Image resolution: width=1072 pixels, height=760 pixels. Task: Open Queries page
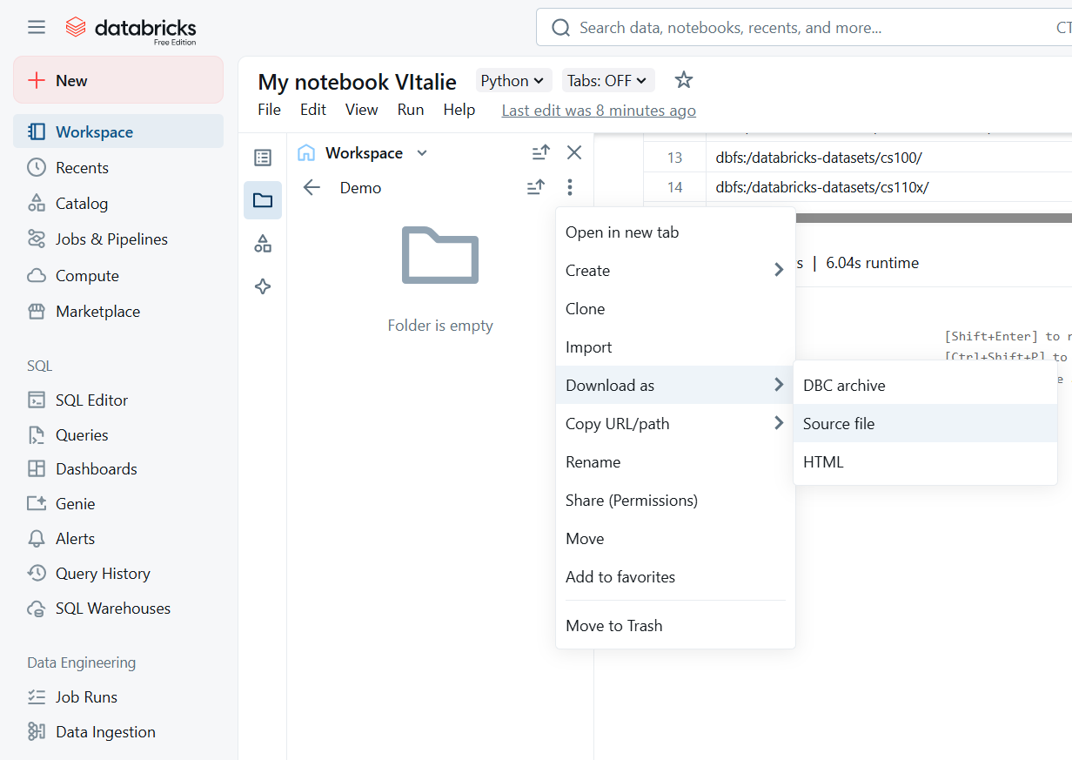pos(118,434)
